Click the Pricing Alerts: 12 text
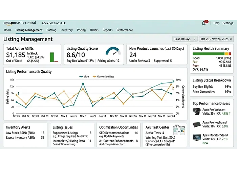The width and height of the screenshot is (237, 169). [x=108, y=61]
